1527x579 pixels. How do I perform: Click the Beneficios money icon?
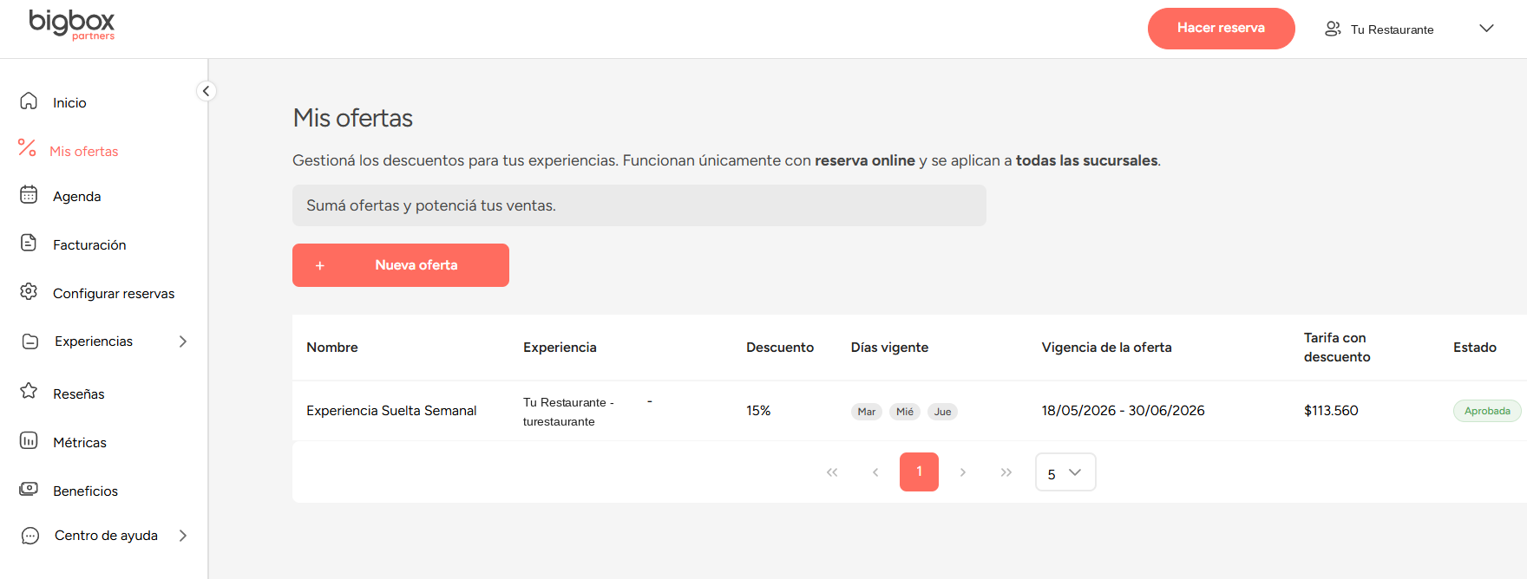tap(29, 489)
